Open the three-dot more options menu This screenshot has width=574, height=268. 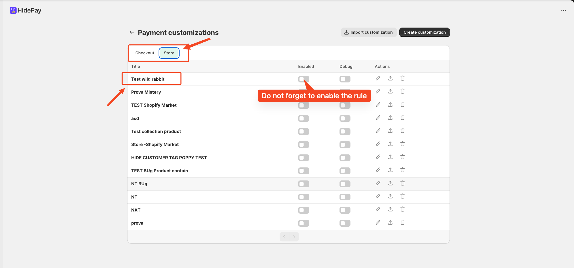tap(564, 10)
